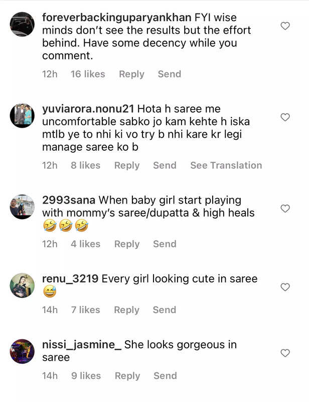309x402 pixels.
Task: See Translation of yuviarora.nonu21's comment
Action: point(226,165)
